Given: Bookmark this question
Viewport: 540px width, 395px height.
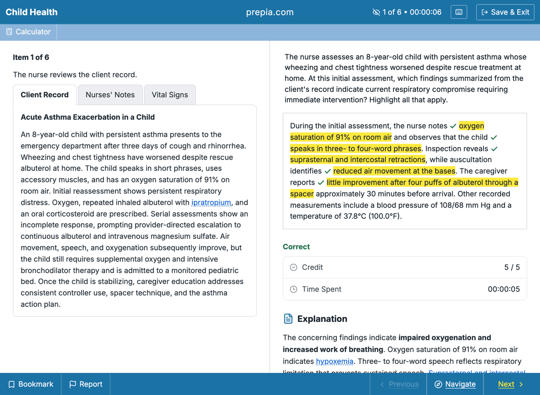Looking at the screenshot, I should pos(31,384).
